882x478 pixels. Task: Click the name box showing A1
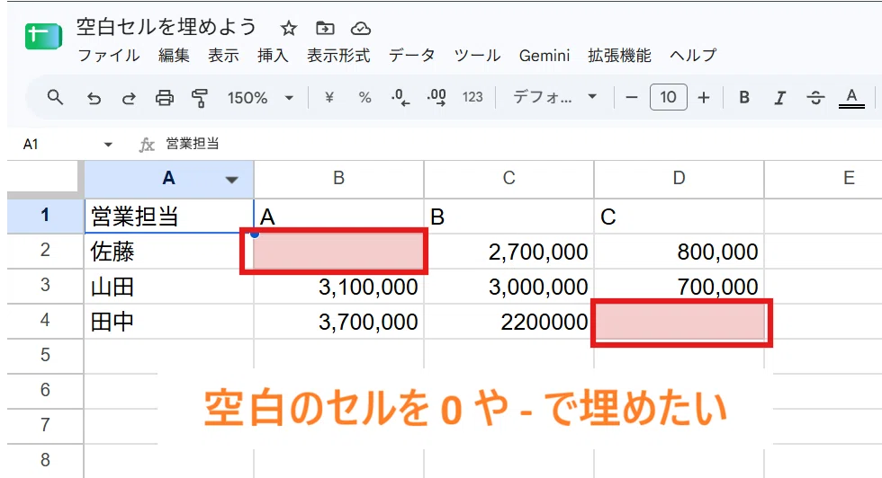[x=31, y=145]
